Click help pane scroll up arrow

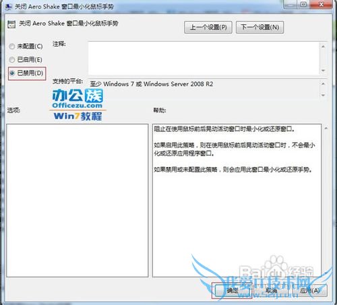[x=326, y=128]
